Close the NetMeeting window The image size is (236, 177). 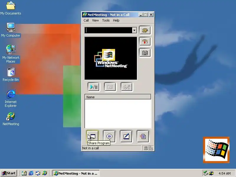151,15
